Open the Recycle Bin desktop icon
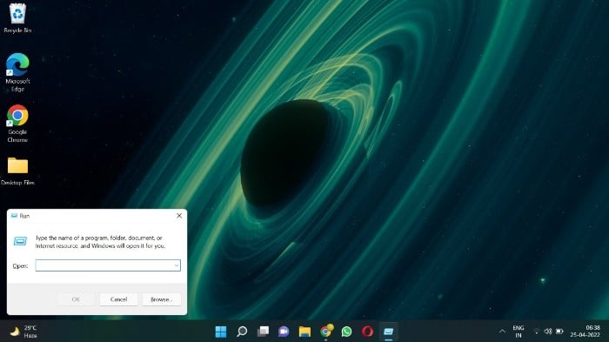The width and height of the screenshot is (609, 342). [x=17, y=18]
